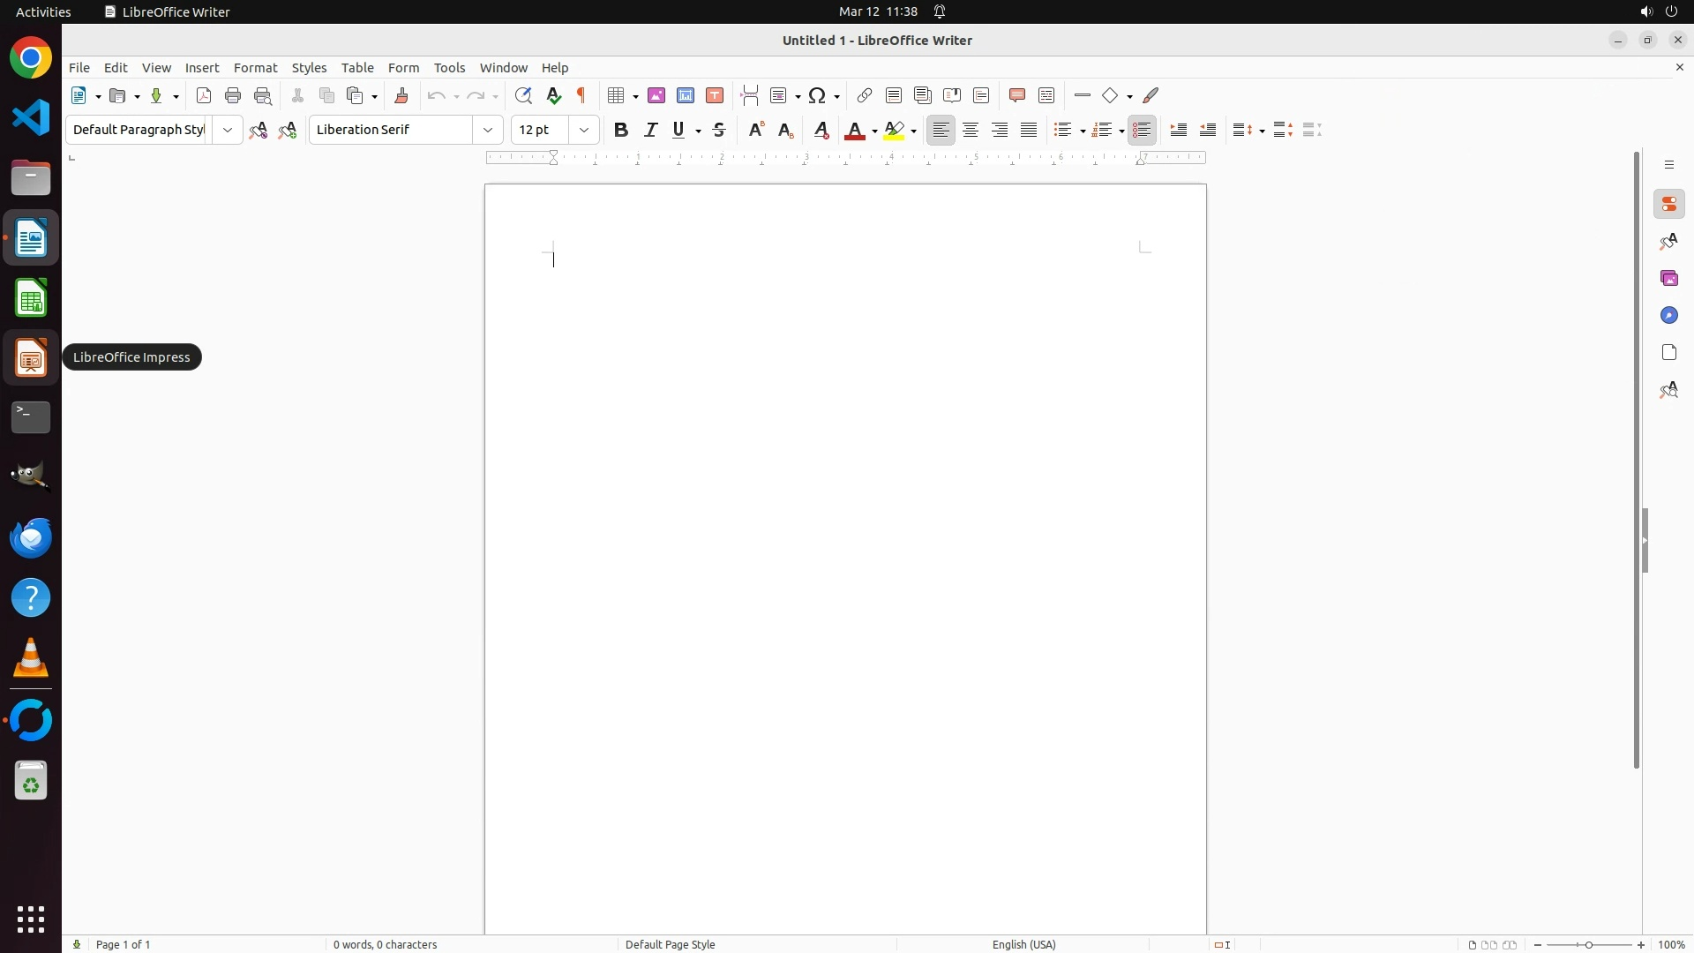
Task: Click English (USA) language in status bar
Action: click(x=1023, y=944)
